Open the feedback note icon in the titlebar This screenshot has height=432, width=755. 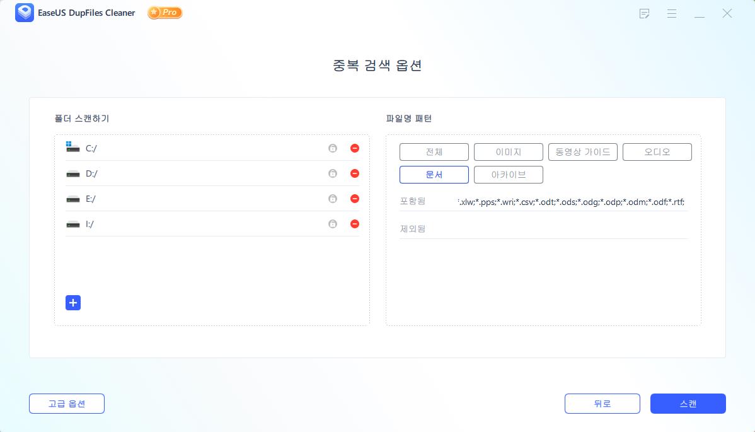point(644,13)
